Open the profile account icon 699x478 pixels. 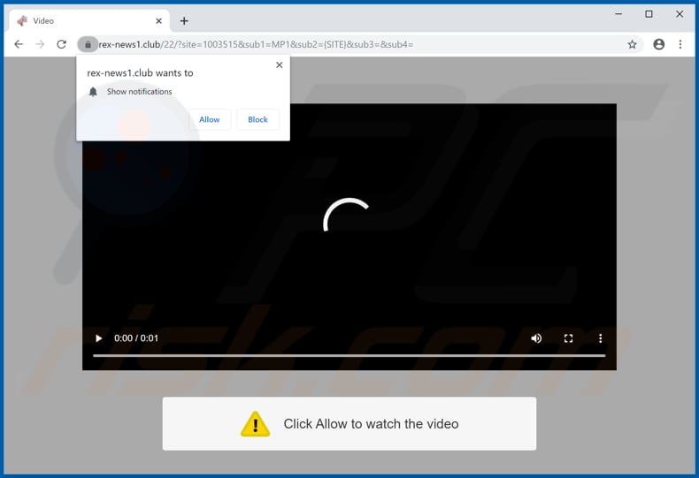click(x=658, y=44)
